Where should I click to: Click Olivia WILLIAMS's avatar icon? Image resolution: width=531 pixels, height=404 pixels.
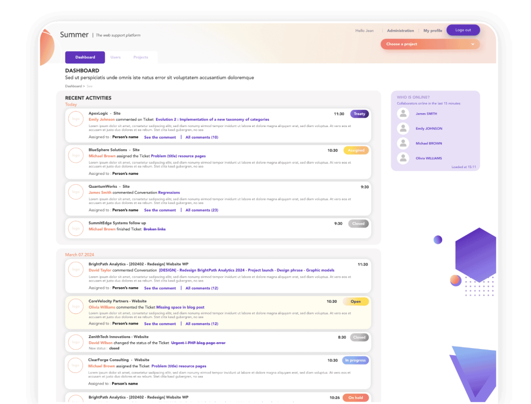tap(403, 158)
